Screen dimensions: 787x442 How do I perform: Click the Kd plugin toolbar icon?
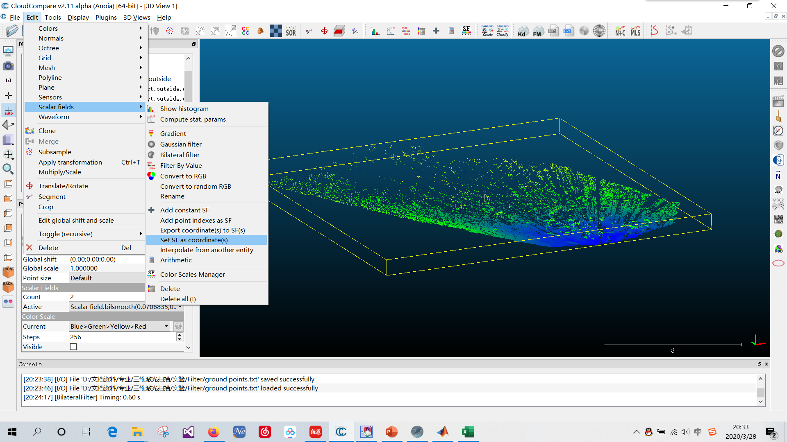click(x=522, y=31)
